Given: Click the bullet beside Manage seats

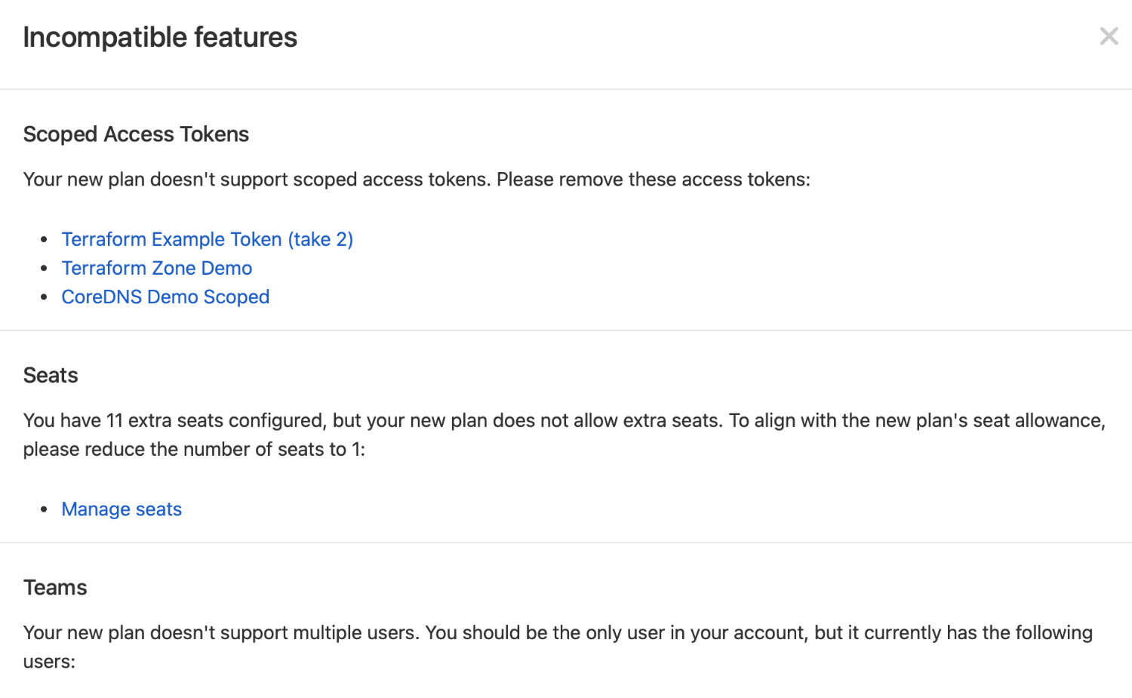Looking at the screenshot, I should tap(44, 509).
